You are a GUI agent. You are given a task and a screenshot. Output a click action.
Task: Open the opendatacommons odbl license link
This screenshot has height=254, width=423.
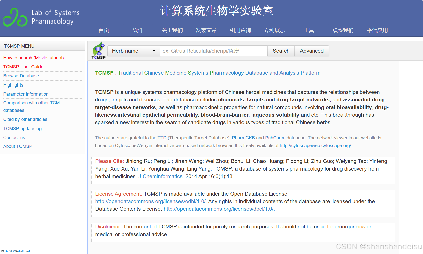point(150,201)
